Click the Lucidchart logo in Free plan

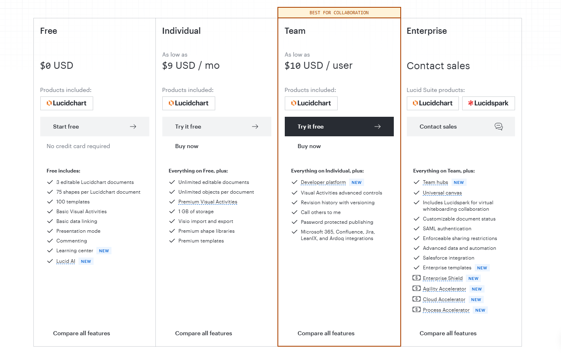(67, 103)
